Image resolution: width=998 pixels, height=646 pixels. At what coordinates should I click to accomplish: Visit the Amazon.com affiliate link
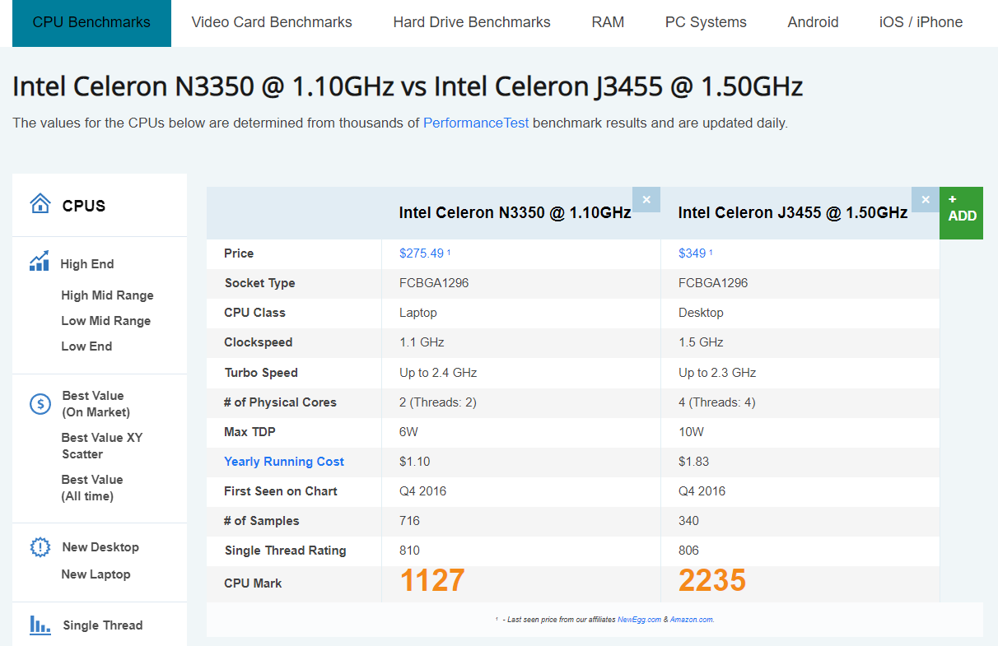click(x=692, y=620)
